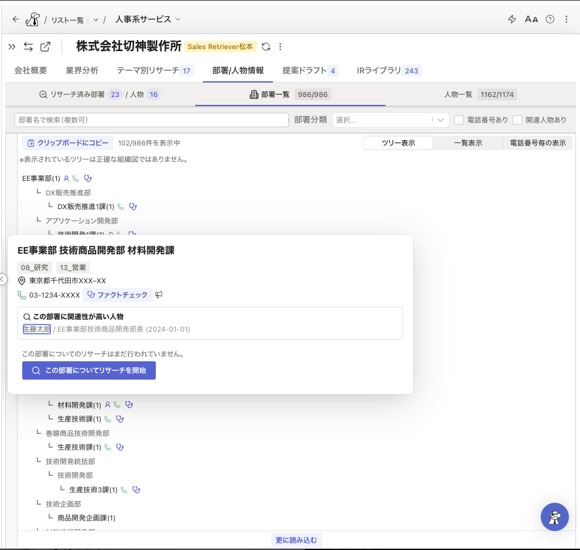Click クリップボードにコピー button

pyautogui.click(x=67, y=143)
